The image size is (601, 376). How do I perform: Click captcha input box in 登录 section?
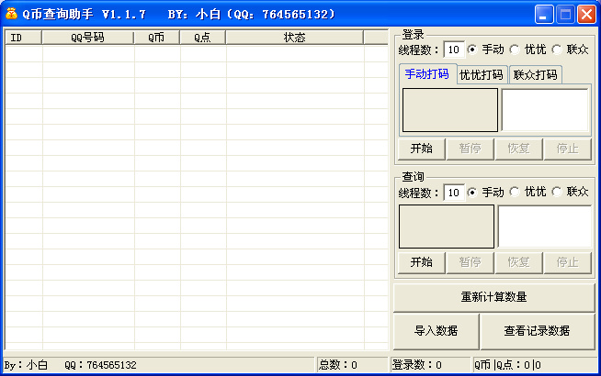(545, 110)
